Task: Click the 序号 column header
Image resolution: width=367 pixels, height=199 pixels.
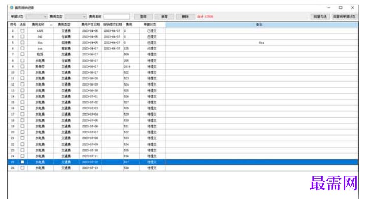Action: click(x=13, y=24)
